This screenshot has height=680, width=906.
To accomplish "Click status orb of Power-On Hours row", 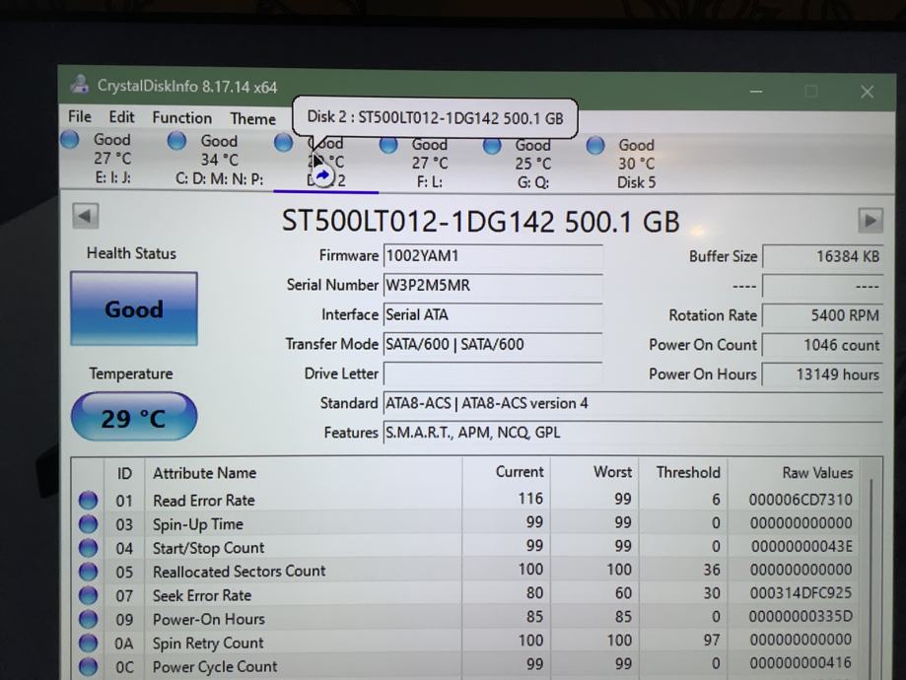I will click(89, 619).
